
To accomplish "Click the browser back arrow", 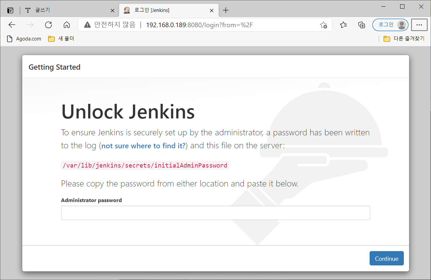I will [12, 25].
